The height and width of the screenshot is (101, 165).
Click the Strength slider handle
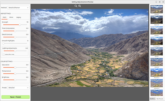(20, 25)
